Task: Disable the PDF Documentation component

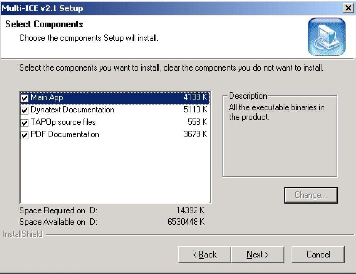Action: tap(24, 134)
